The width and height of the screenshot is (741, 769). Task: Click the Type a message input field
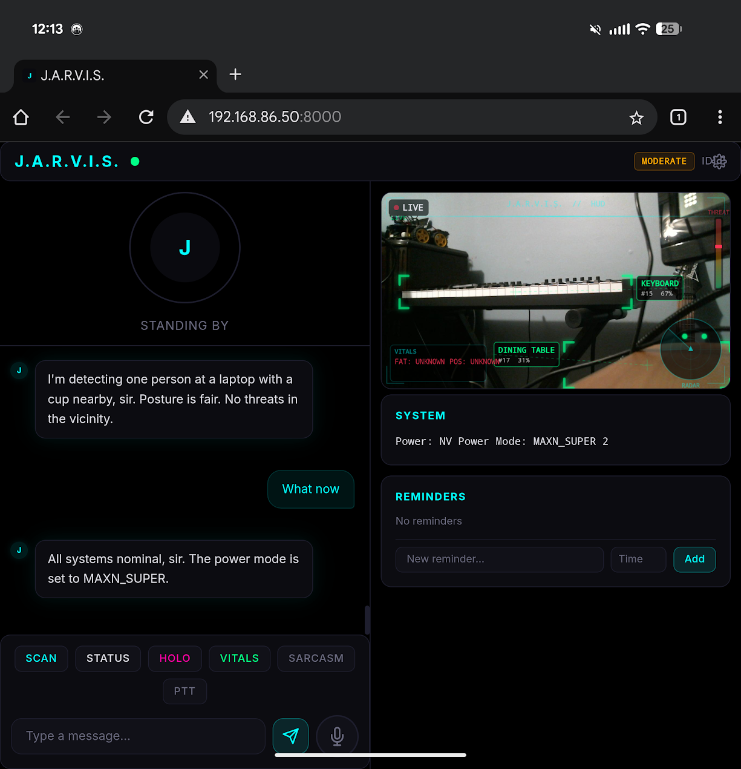137,736
